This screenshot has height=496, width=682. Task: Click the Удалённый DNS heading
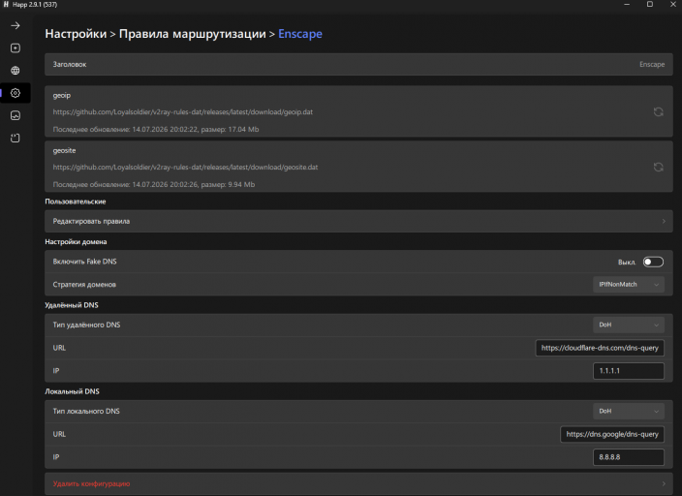[72, 305]
